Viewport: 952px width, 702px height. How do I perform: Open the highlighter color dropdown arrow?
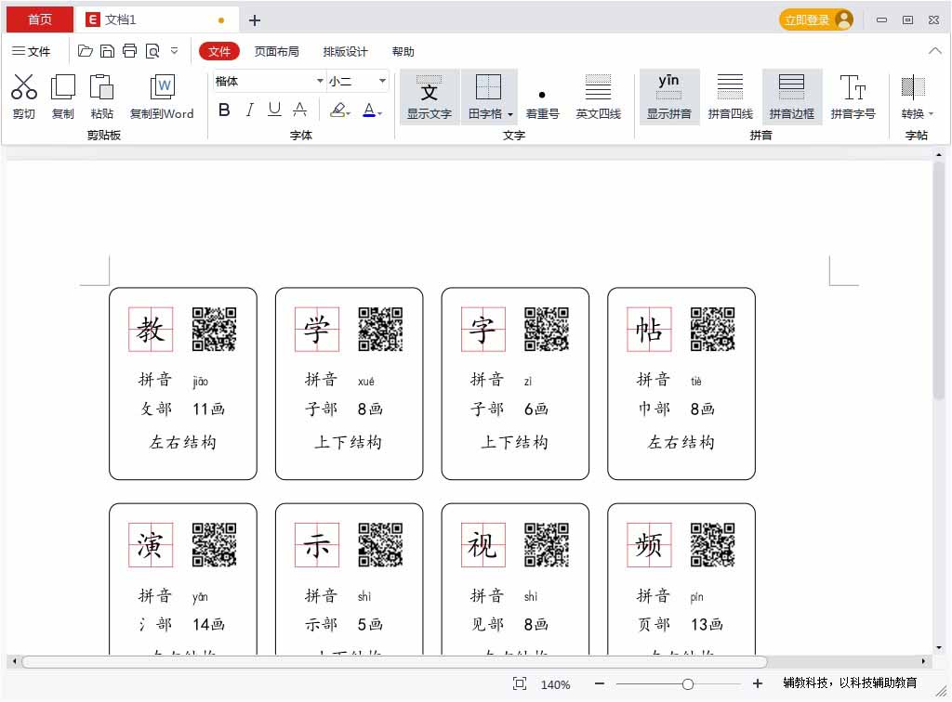349,113
